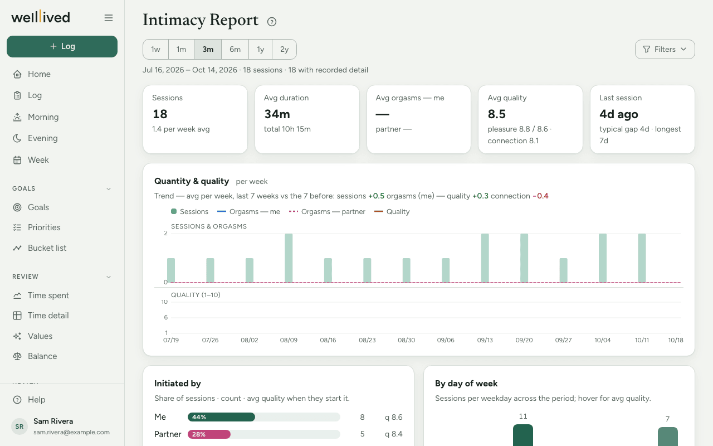
Task: Click the Last session 4d ago card
Action: click(642, 119)
